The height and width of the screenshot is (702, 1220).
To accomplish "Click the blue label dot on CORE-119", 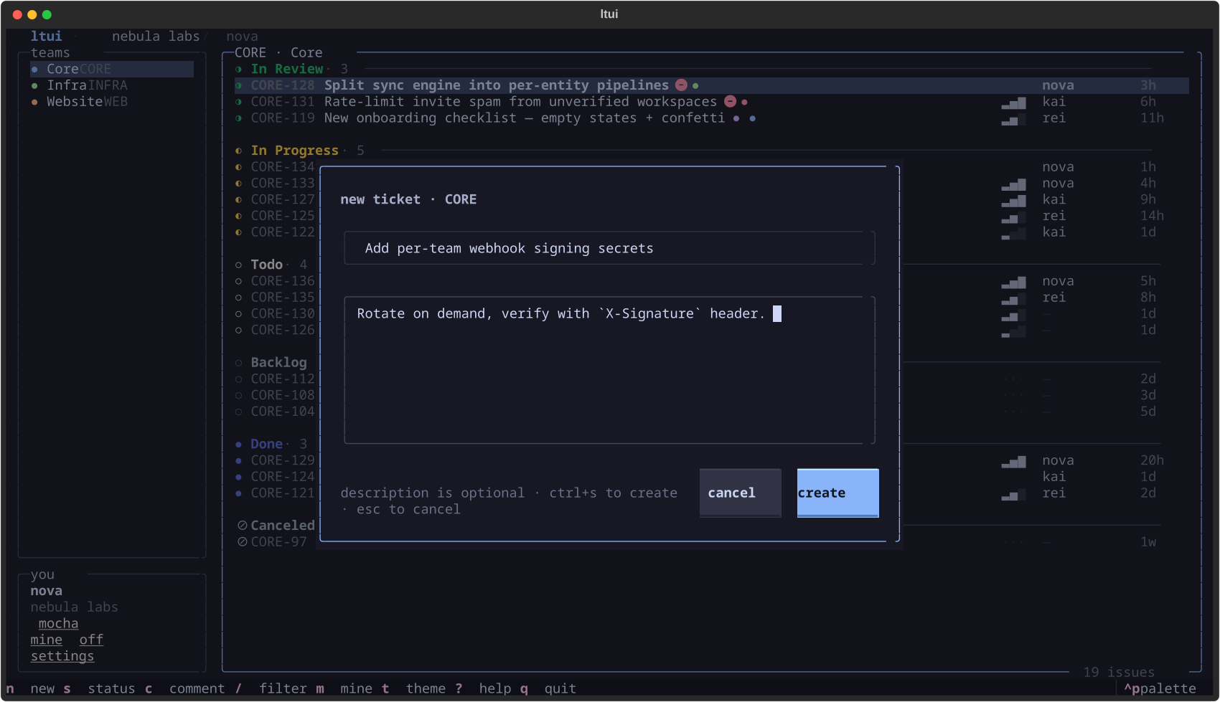I will click(x=752, y=118).
